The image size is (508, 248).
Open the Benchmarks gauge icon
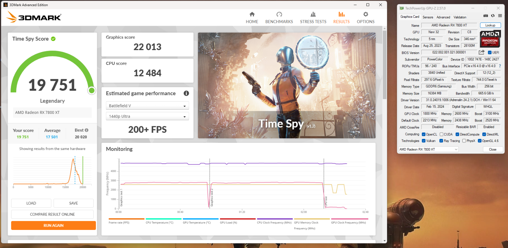pyautogui.click(x=279, y=14)
